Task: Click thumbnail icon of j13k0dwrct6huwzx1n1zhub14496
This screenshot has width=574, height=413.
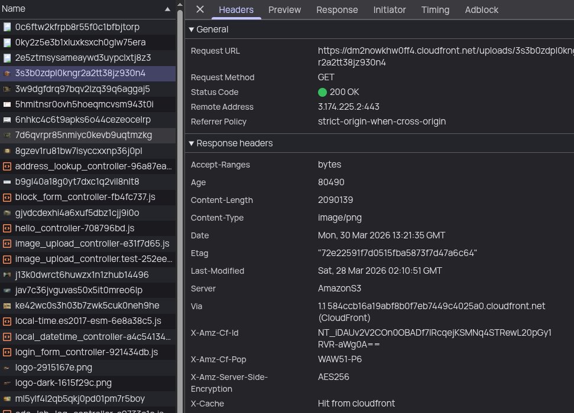Action: click(7, 274)
